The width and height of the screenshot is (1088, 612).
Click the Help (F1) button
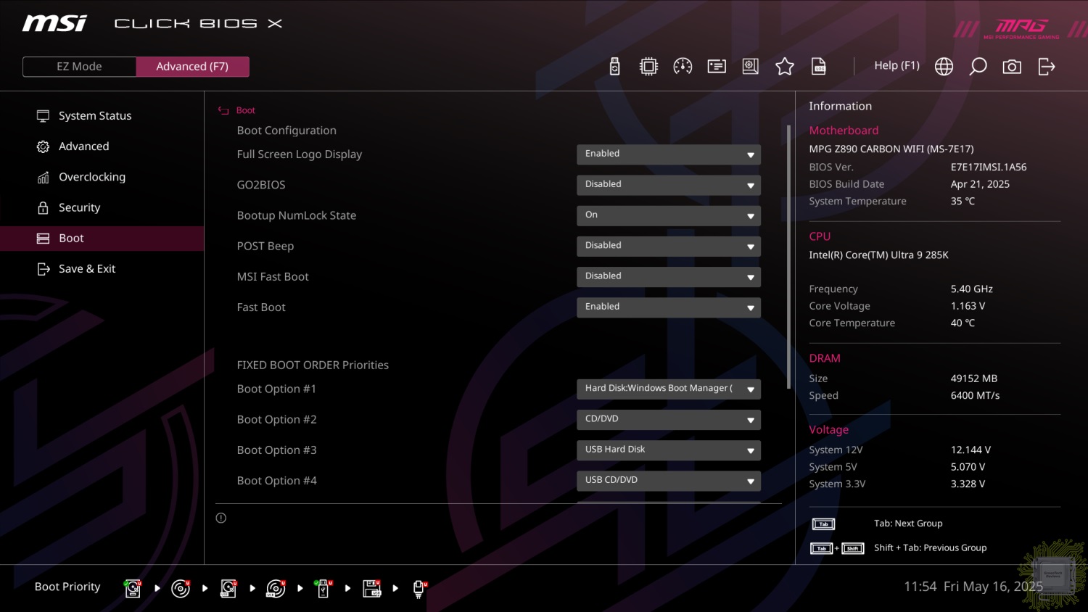click(x=897, y=65)
